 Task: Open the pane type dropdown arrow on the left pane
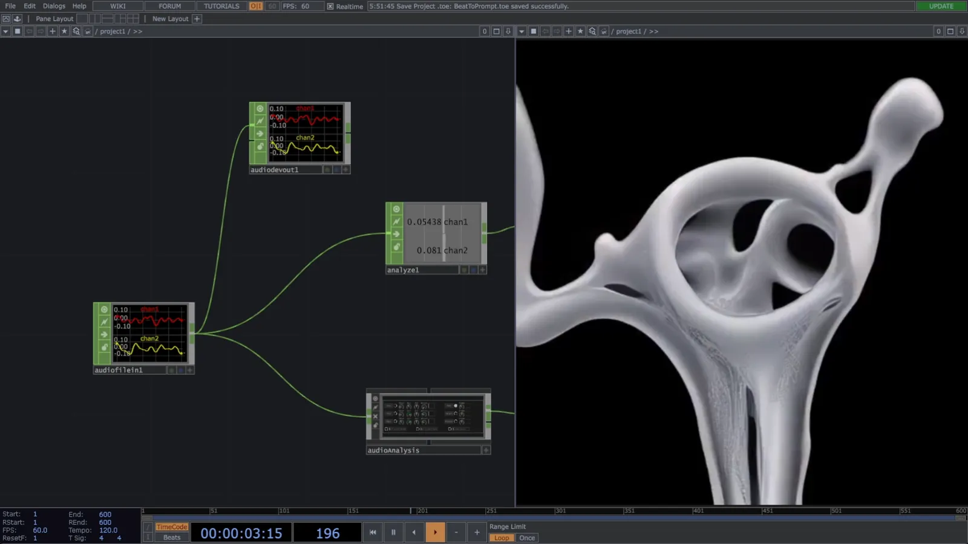5,31
